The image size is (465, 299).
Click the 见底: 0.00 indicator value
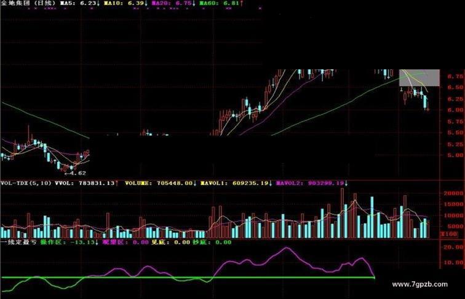[x=171, y=243]
